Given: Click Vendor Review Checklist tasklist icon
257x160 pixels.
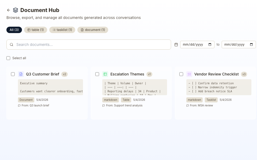Looking at the screenshot, I should tap(189, 74).
